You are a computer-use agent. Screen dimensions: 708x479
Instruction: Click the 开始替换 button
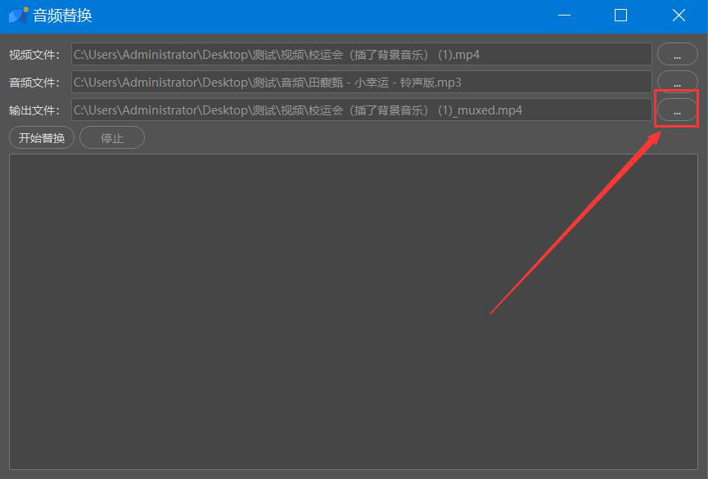point(42,137)
